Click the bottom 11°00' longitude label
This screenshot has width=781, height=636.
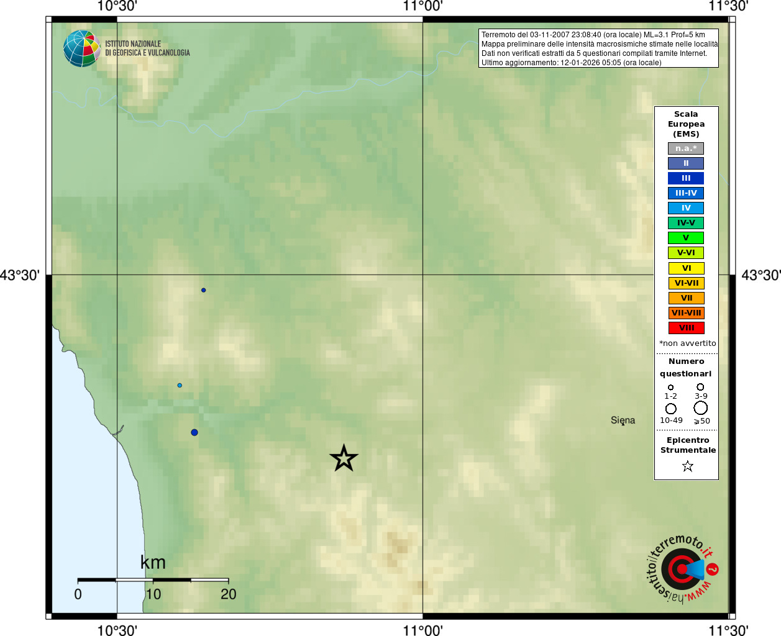422,630
